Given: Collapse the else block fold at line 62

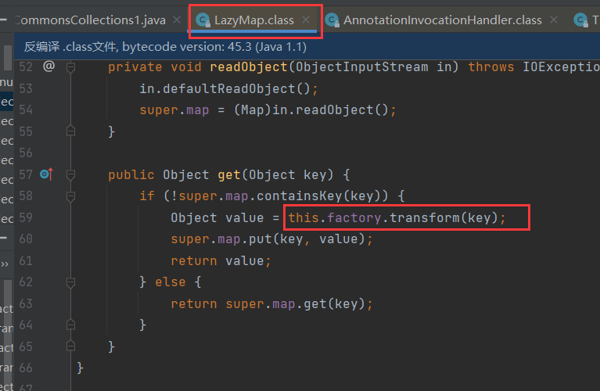Looking at the screenshot, I should click(70, 283).
